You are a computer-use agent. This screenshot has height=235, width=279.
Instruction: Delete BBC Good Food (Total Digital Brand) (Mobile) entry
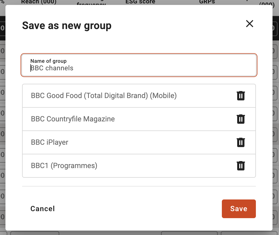241,96
